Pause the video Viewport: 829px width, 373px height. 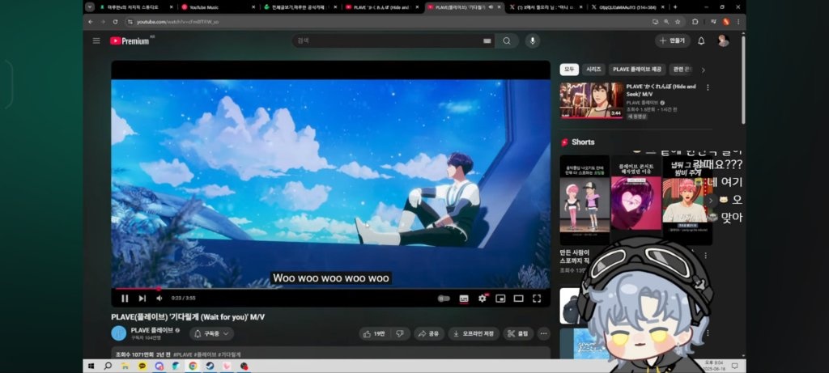coord(125,299)
